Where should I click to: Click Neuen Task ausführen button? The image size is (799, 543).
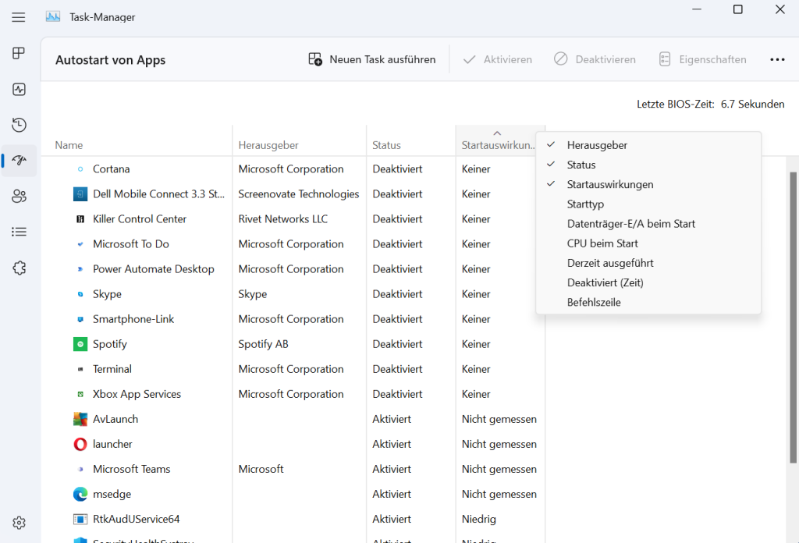point(372,59)
